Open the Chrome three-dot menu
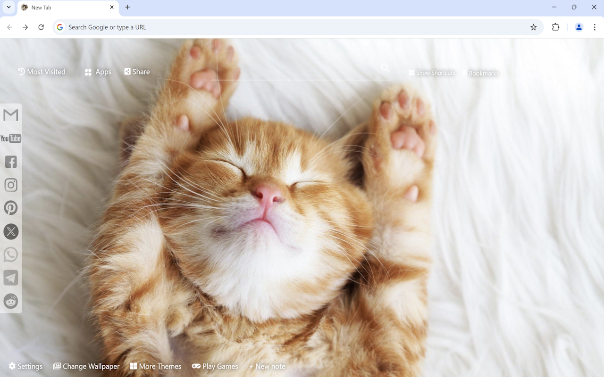This screenshot has width=604, height=377. (596, 27)
